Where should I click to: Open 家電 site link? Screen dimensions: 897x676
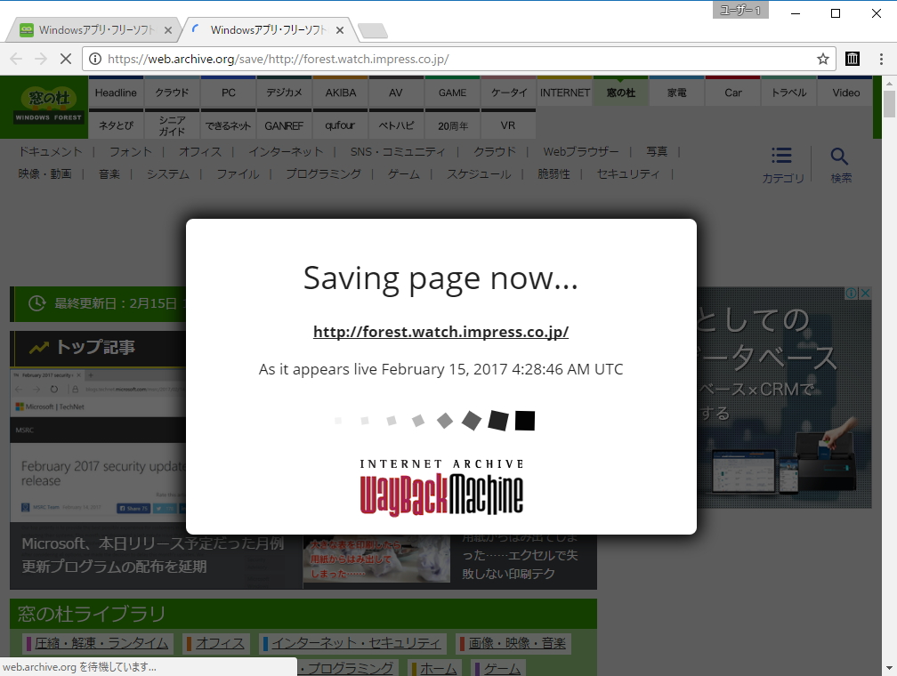pyautogui.click(x=676, y=93)
